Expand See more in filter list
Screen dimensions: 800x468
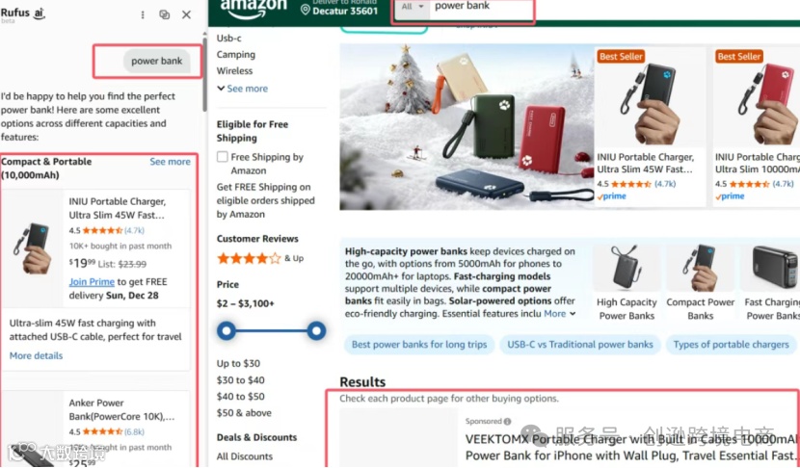(242, 89)
